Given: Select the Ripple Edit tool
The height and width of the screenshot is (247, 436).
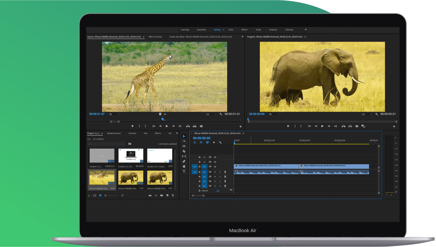Looking at the screenshot, I should tap(184, 146).
